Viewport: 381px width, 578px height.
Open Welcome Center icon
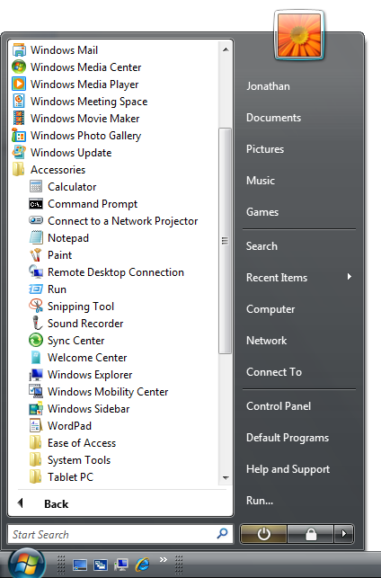(x=36, y=357)
